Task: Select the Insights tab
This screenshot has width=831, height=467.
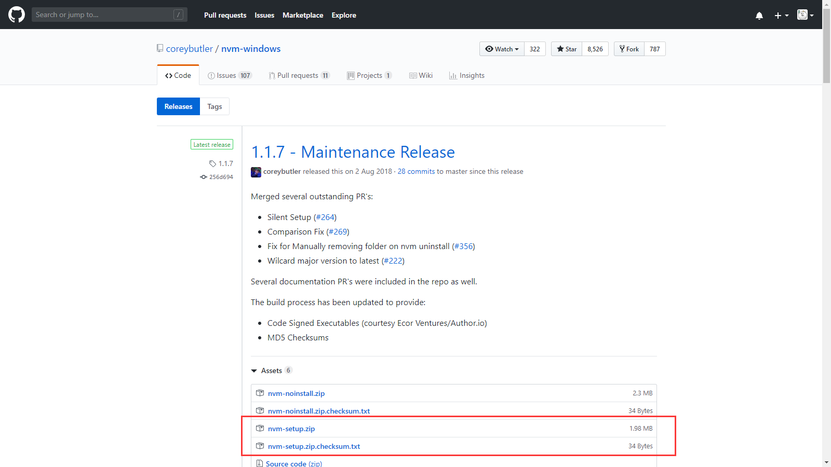Action: 466,75
